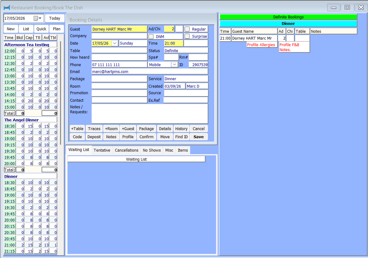368x258 pixels.
Task: Open the No Shows tab
Action: click(x=152, y=150)
